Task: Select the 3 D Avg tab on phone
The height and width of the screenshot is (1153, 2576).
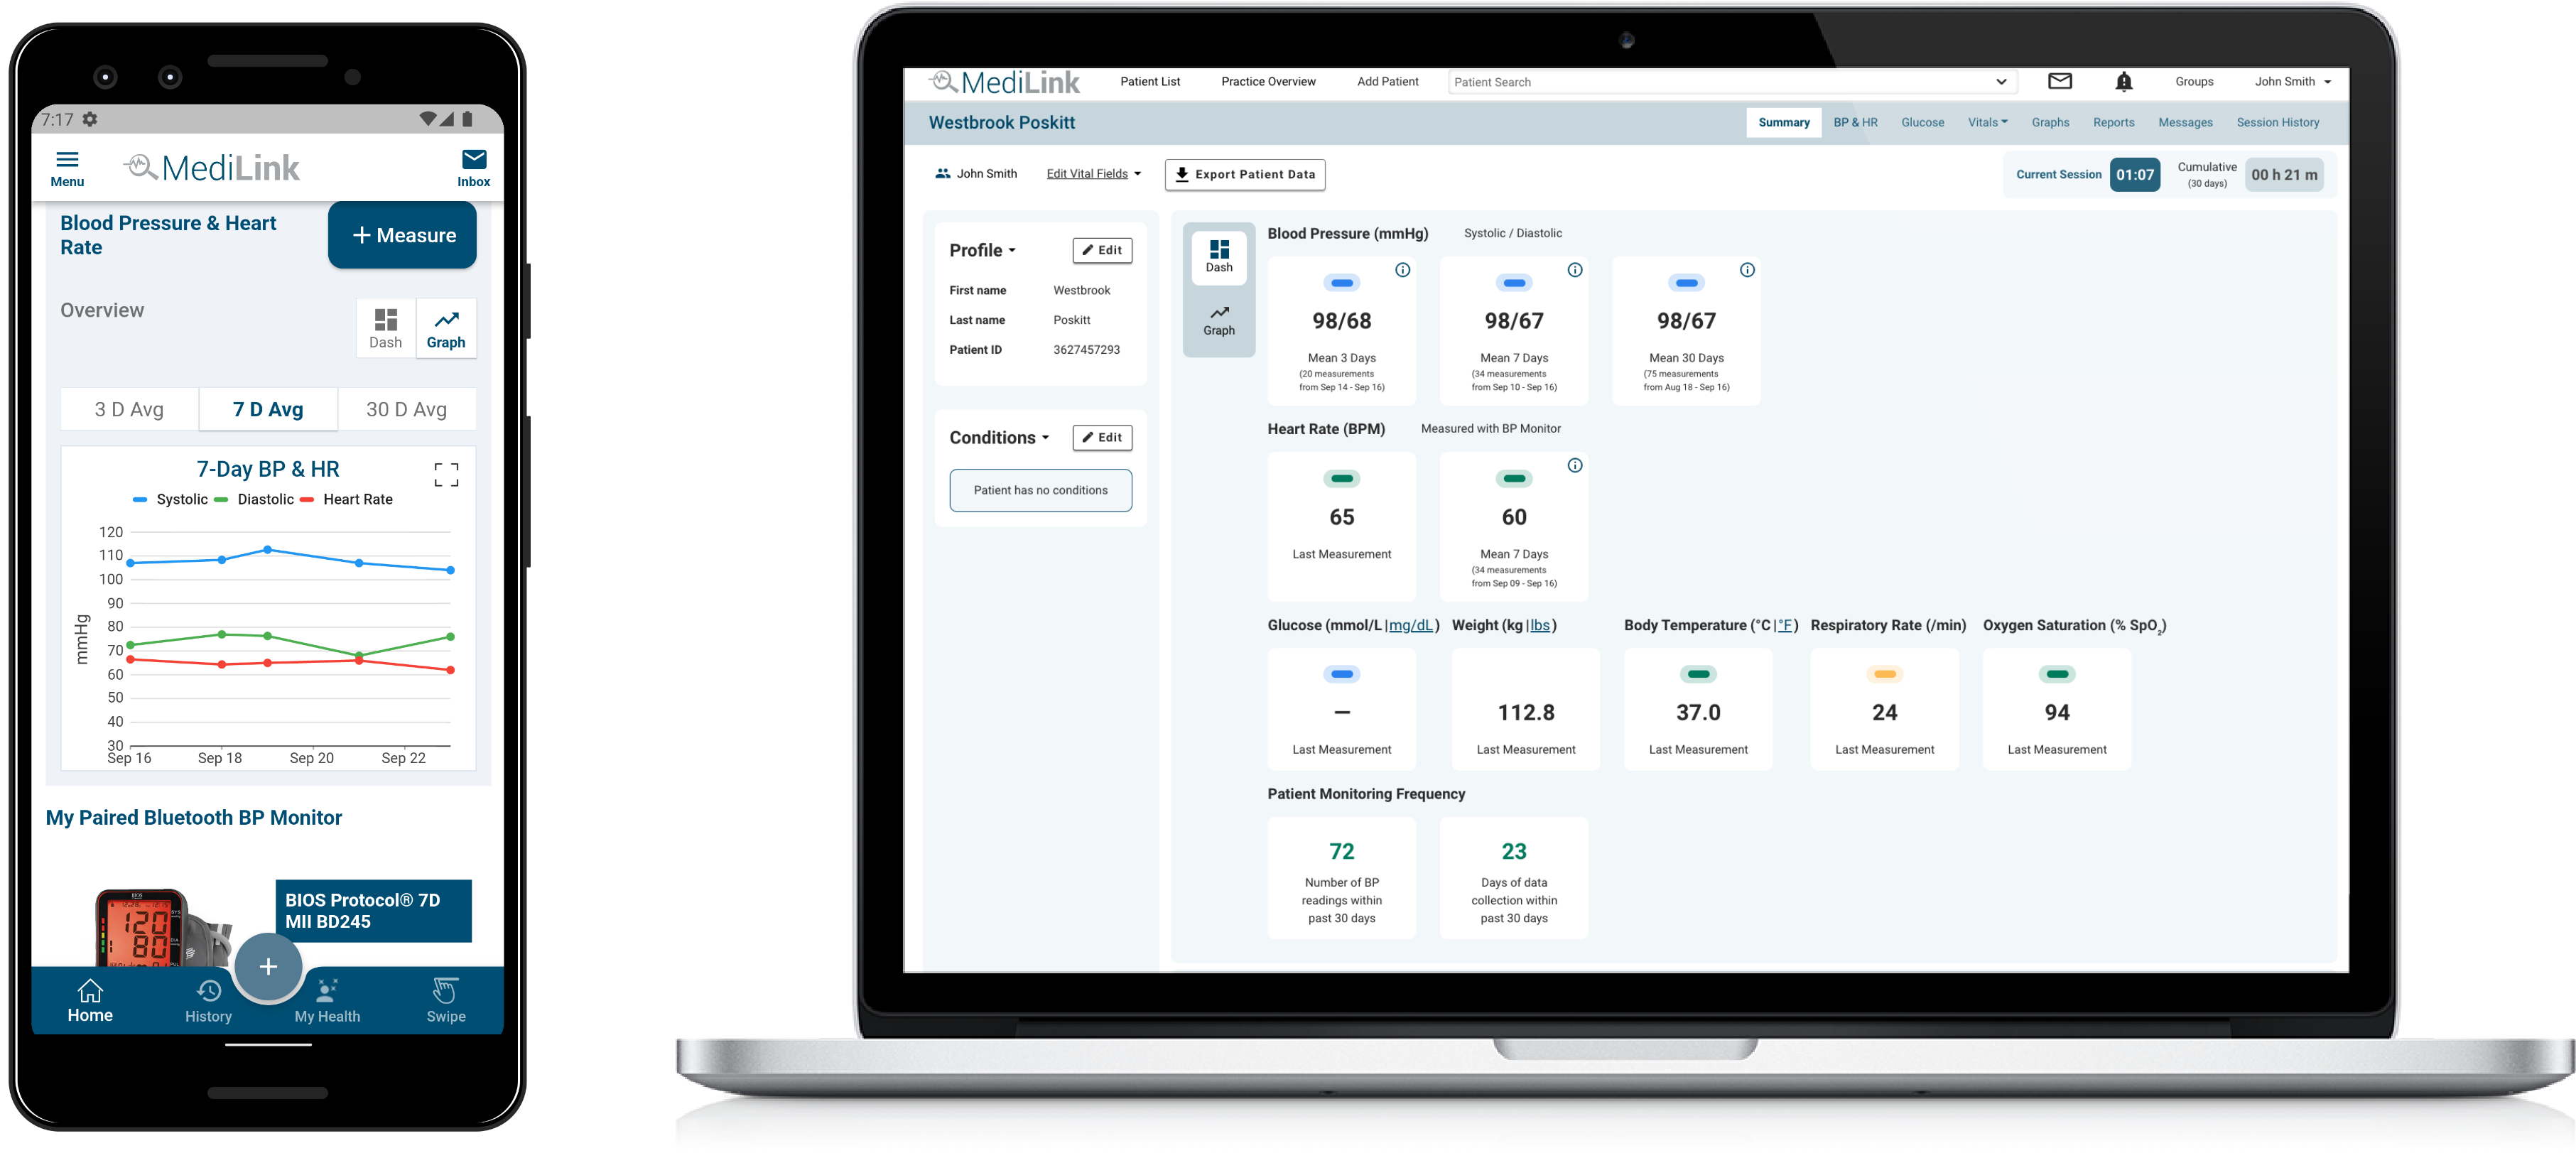Action: pos(129,409)
